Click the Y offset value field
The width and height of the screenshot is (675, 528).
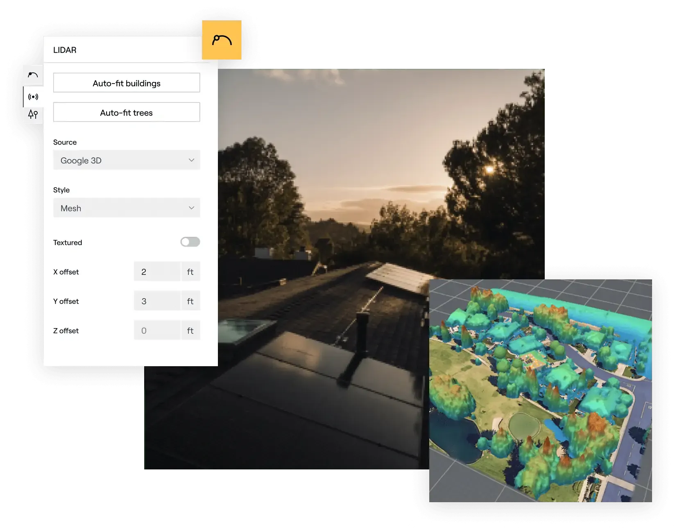tap(157, 301)
